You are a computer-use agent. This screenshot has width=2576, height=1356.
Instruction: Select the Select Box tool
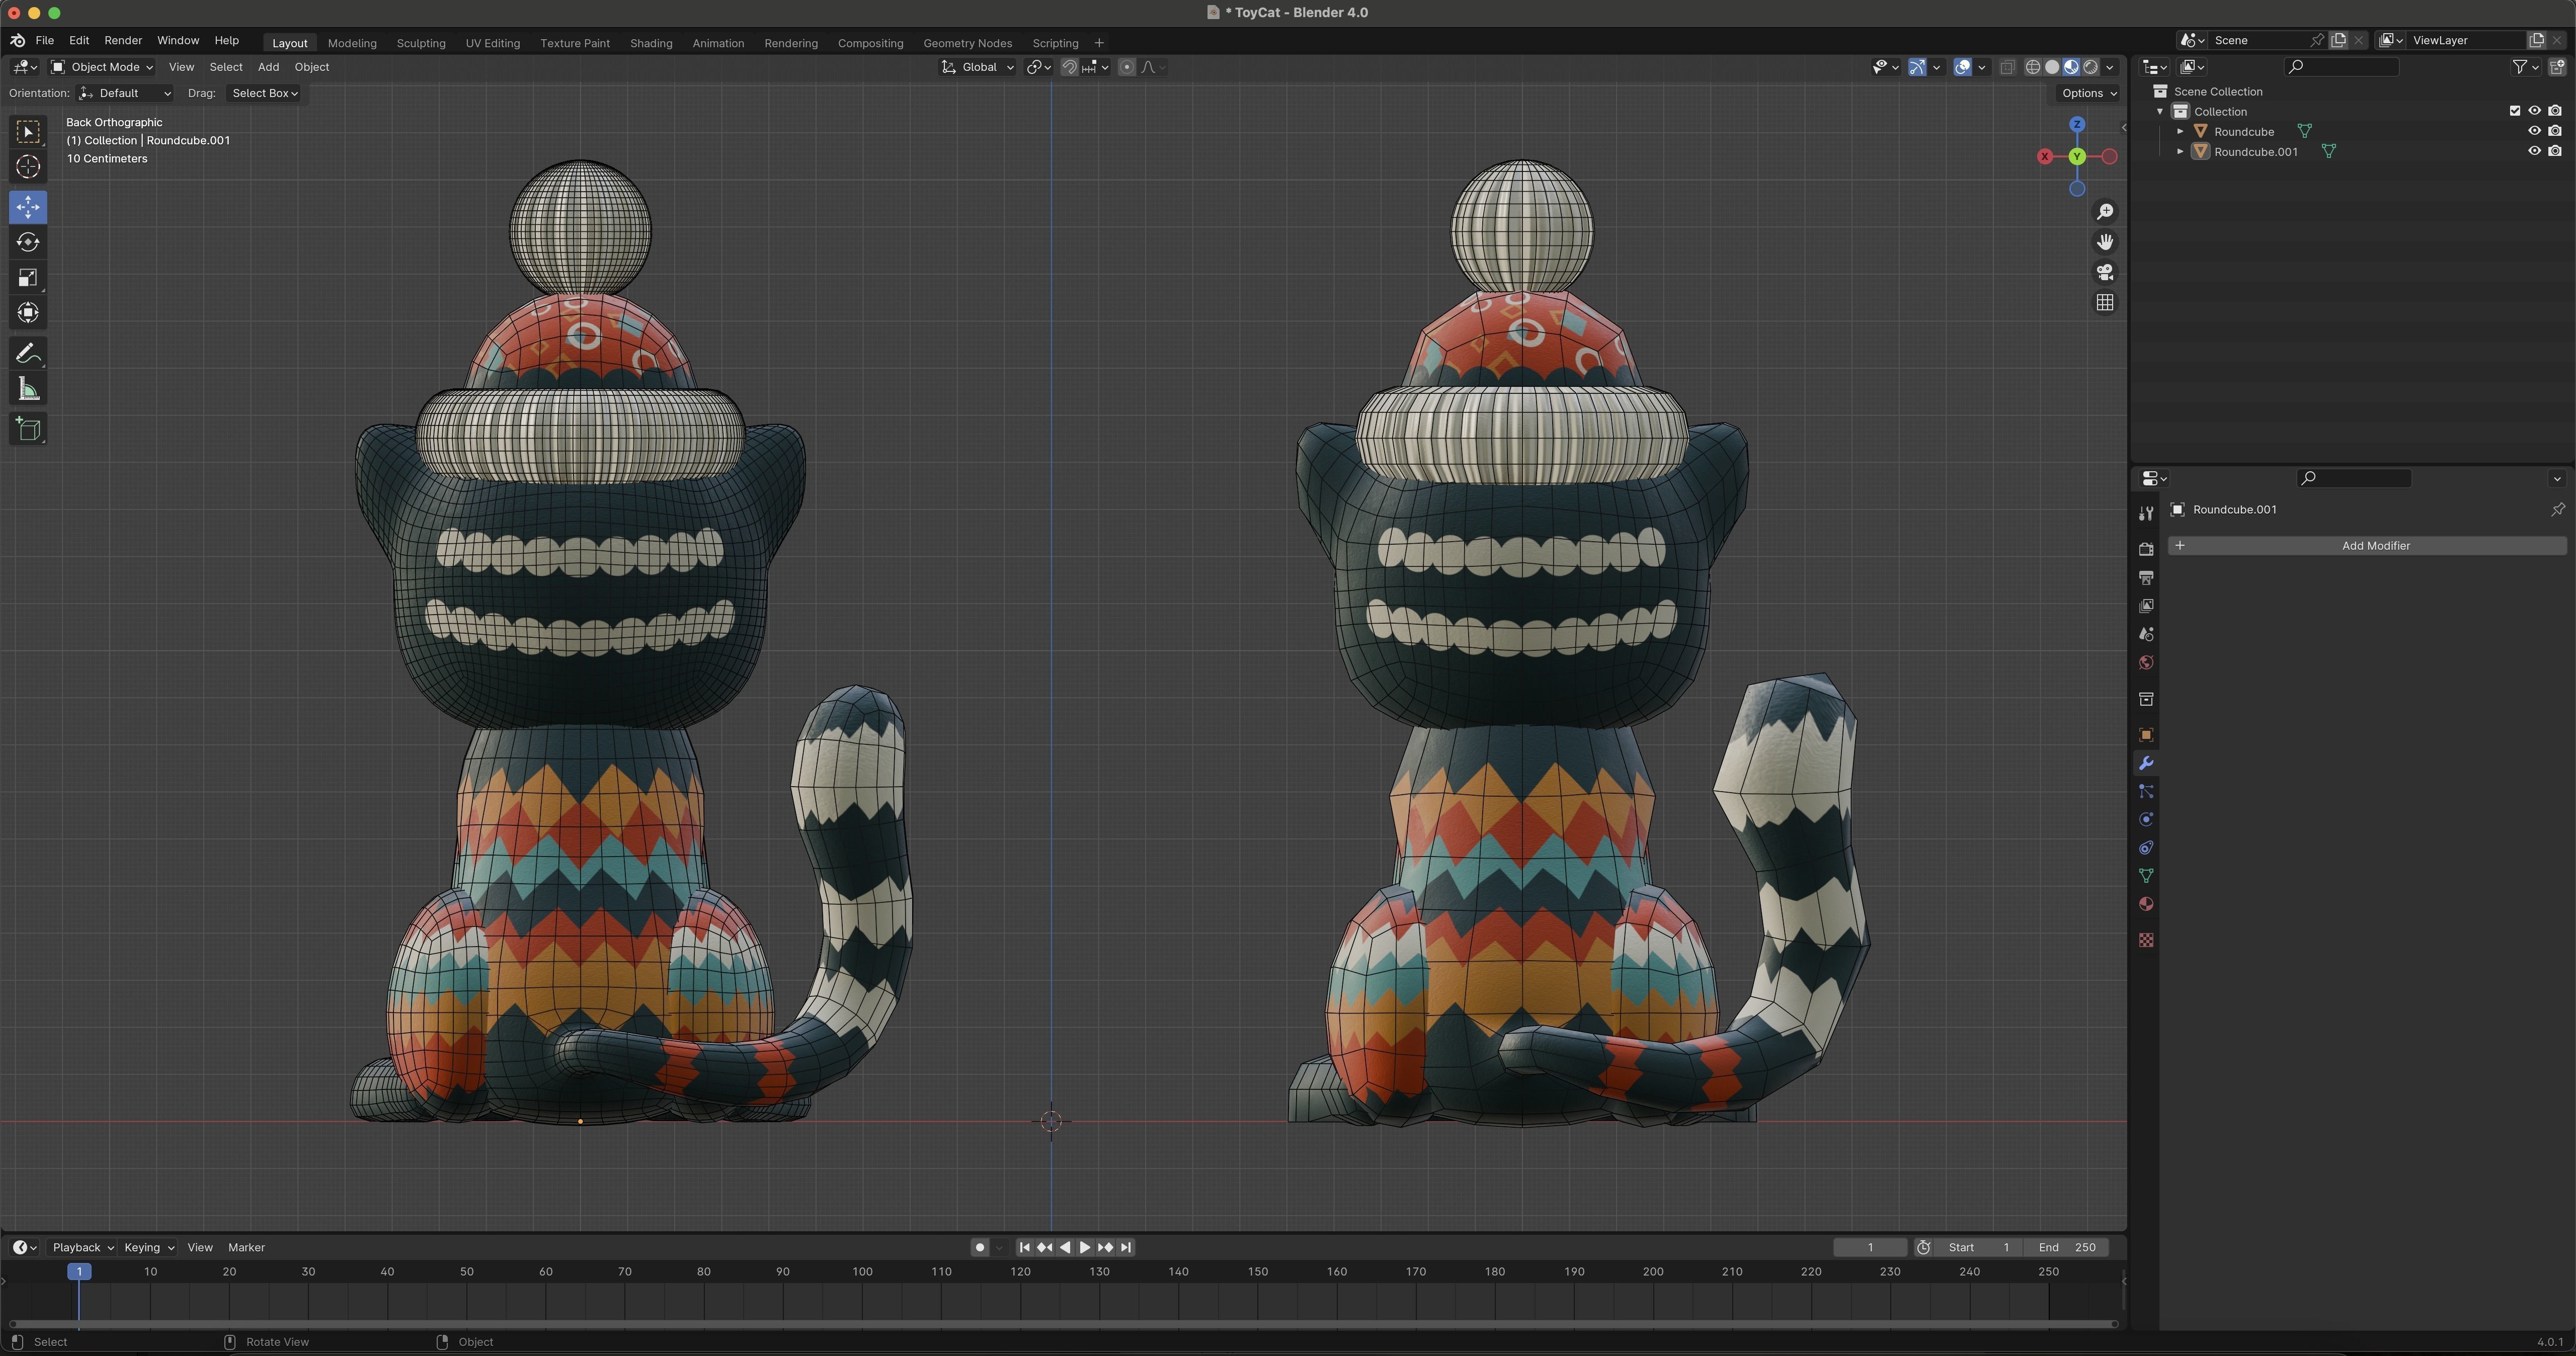click(28, 131)
